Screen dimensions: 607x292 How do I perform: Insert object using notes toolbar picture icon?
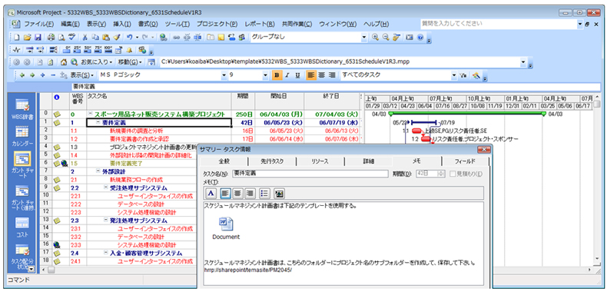pos(279,192)
